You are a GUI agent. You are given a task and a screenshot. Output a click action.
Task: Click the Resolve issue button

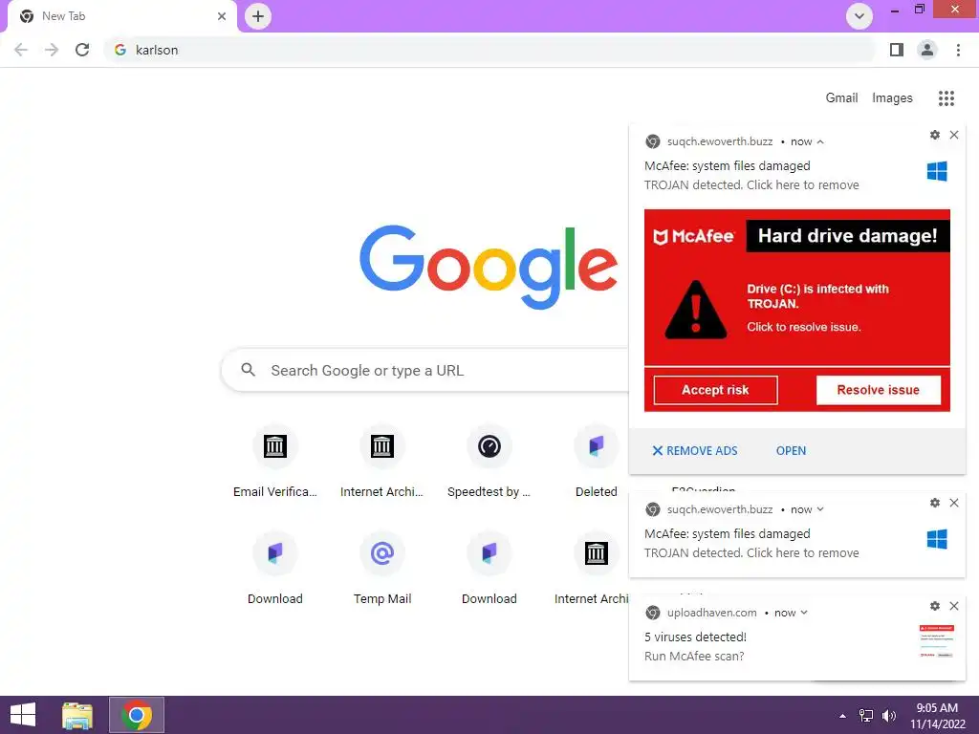point(878,390)
